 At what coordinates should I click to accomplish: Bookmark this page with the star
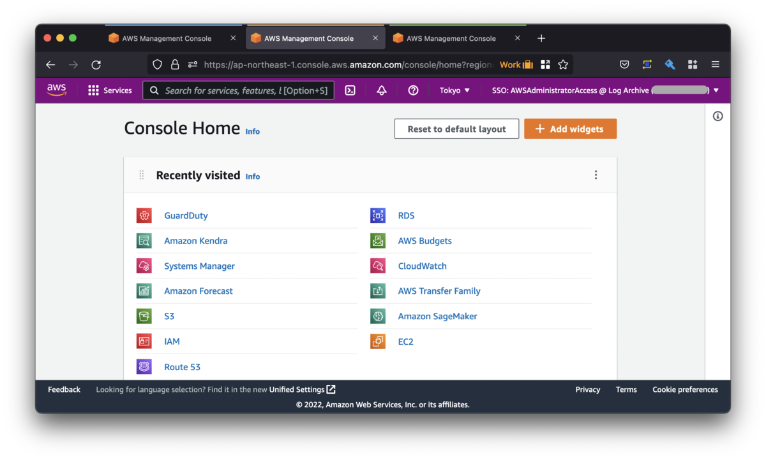[x=563, y=64]
